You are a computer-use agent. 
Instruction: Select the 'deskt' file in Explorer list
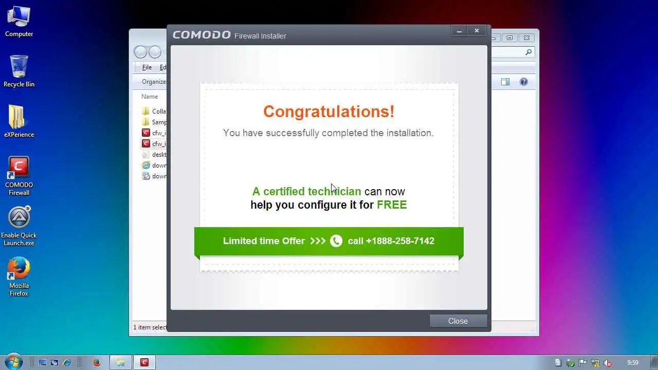[154, 155]
